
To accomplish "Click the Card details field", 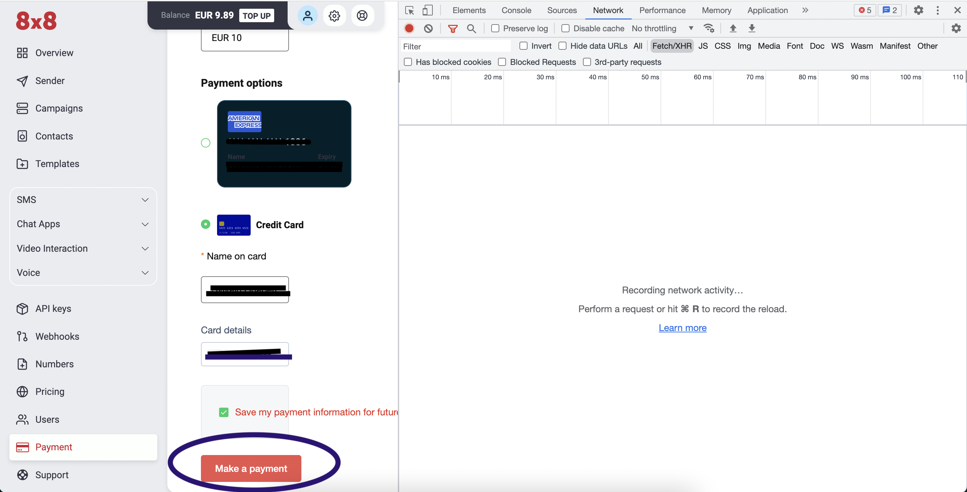I will point(245,354).
